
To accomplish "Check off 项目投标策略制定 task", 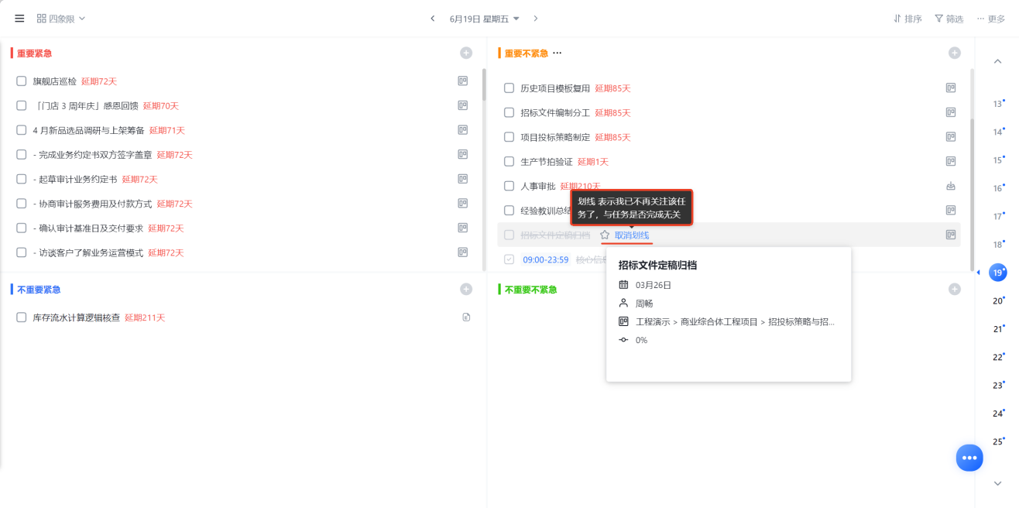I will click(509, 137).
